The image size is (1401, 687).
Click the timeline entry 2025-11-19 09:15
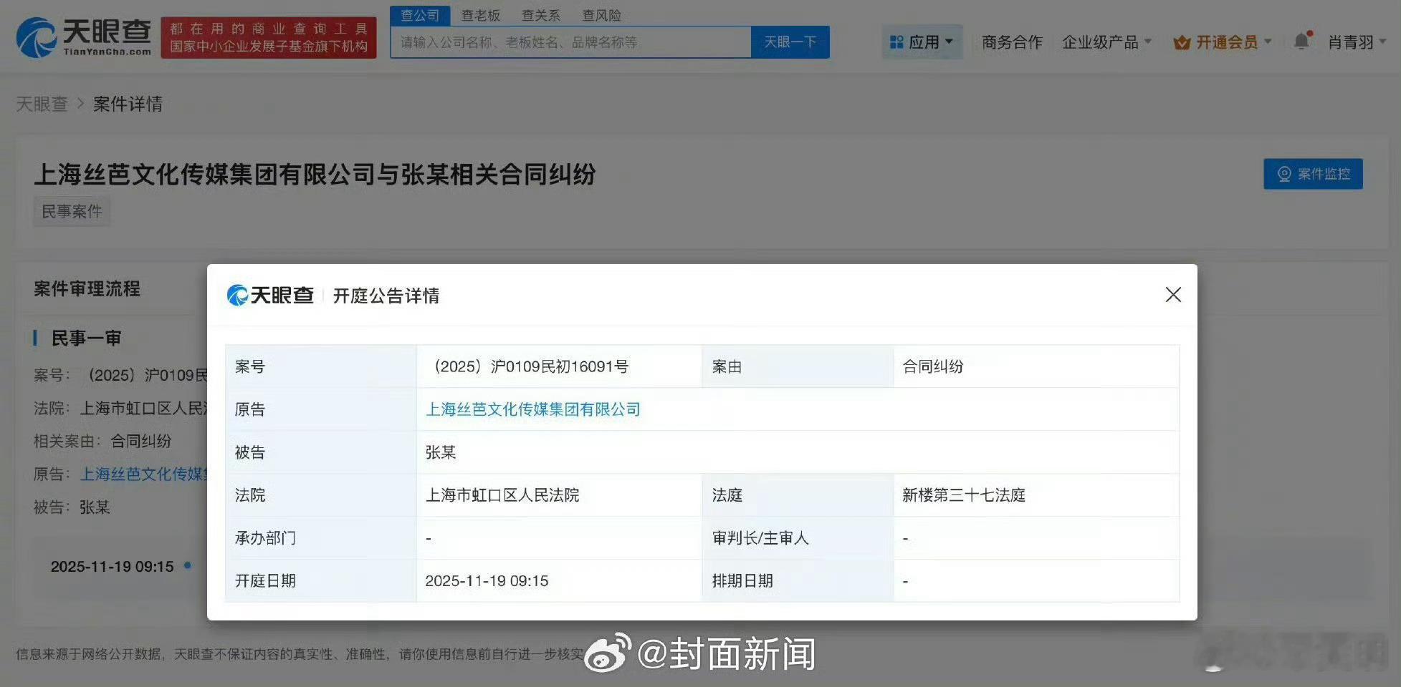pos(112,567)
